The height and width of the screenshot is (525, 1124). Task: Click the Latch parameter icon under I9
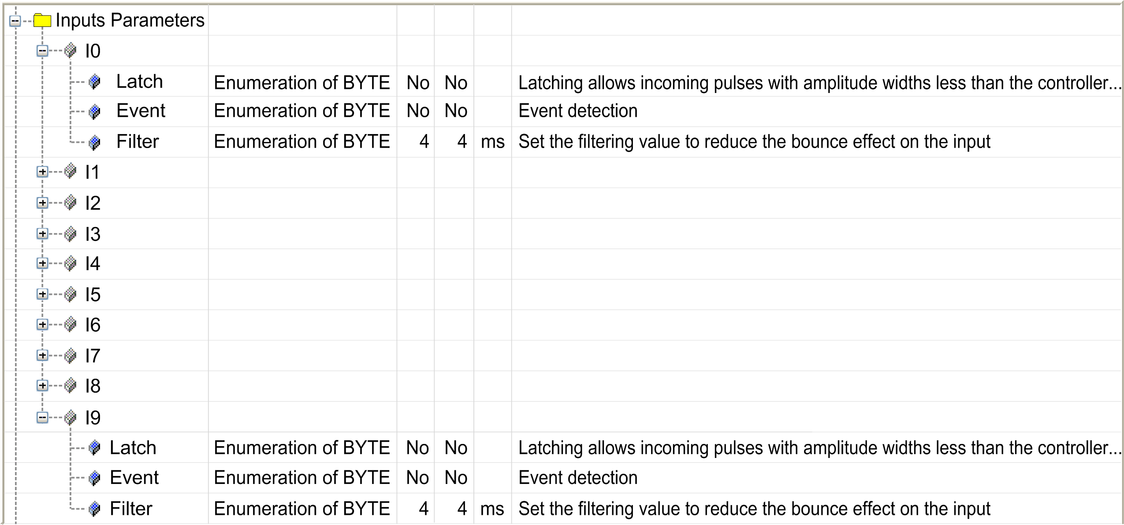(94, 447)
